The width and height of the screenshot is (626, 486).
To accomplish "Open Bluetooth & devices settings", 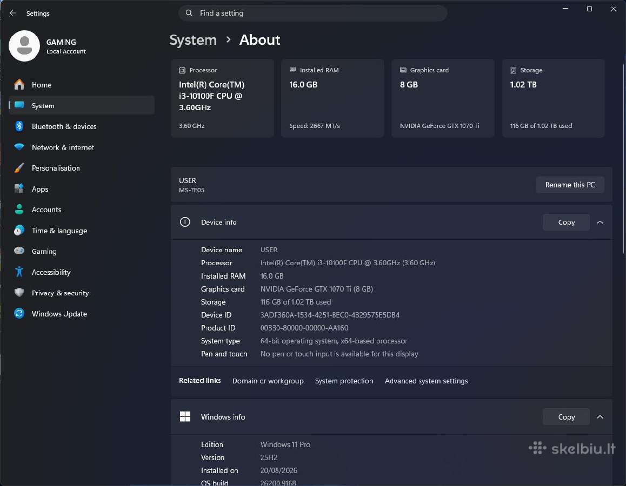I will click(82, 126).
